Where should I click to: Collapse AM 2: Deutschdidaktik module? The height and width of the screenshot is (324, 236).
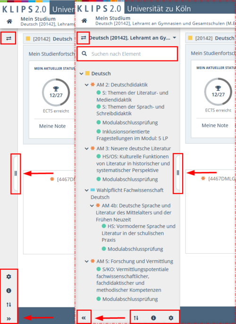coord(87,85)
